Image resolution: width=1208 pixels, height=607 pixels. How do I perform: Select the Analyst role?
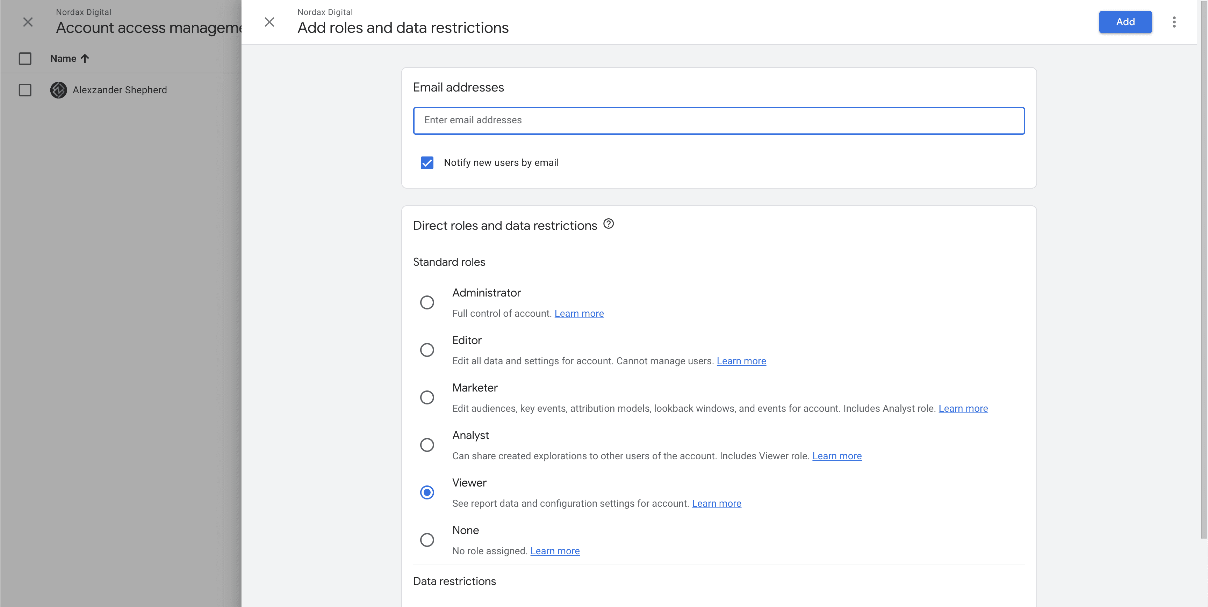click(427, 445)
